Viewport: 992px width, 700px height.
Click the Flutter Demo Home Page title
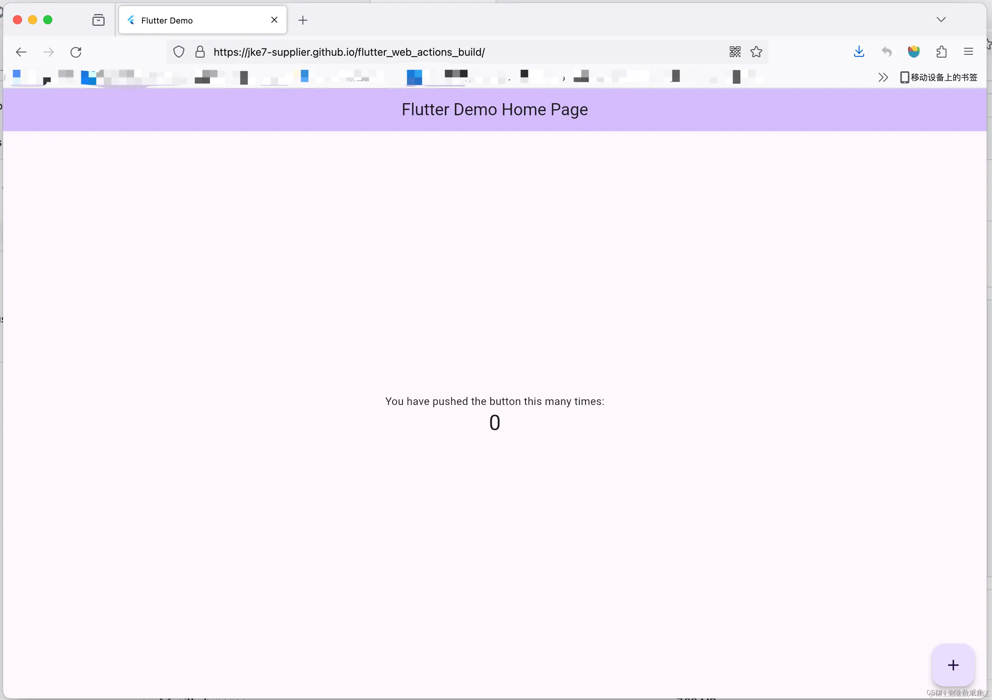pos(495,109)
